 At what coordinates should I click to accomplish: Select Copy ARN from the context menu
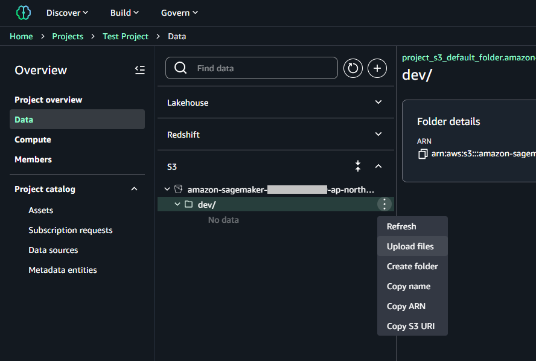pyautogui.click(x=412, y=306)
